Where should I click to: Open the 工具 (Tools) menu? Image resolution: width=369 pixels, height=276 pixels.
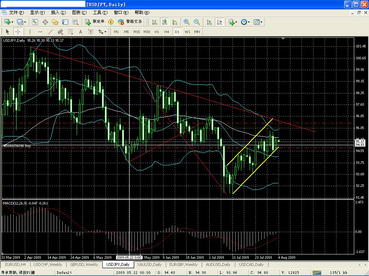coord(100,13)
